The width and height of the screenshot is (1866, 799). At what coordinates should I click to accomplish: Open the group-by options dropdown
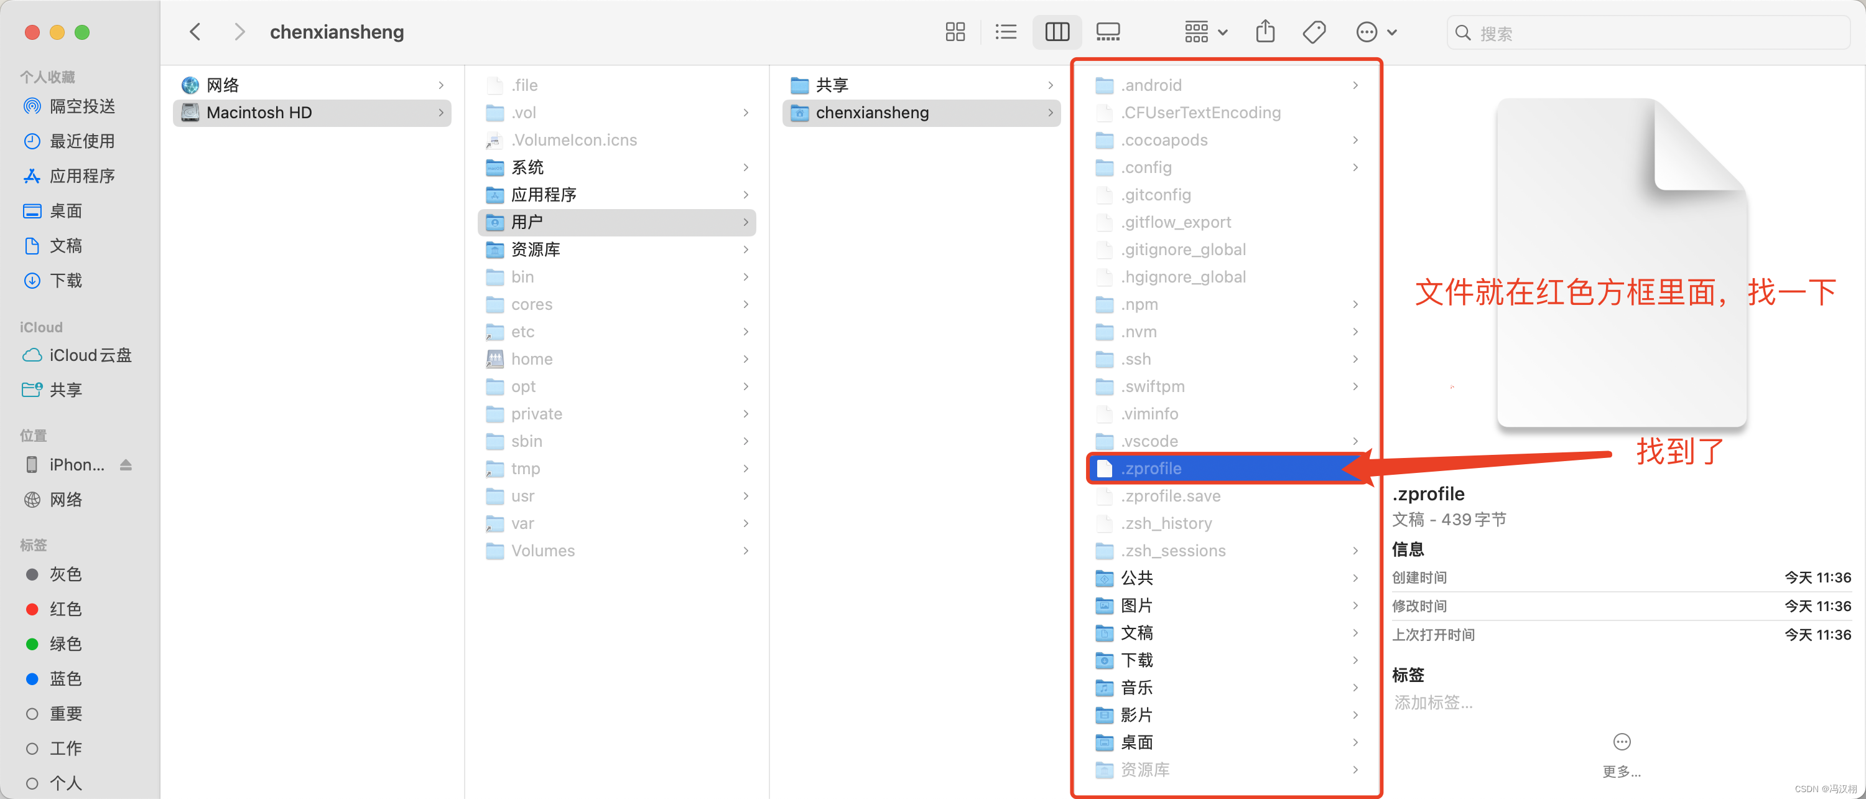(1205, 32)
